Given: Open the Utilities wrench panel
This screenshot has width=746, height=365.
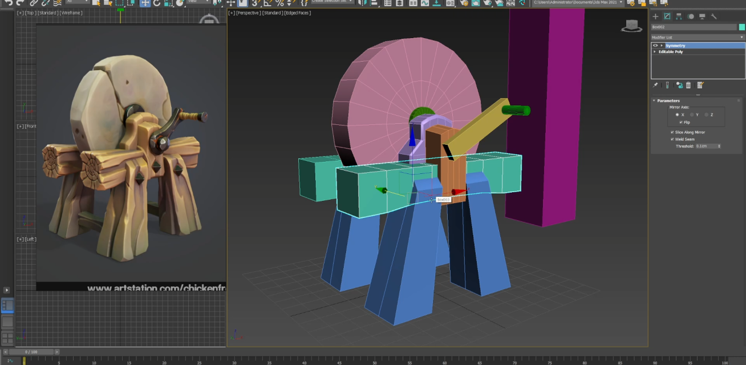Looking at the screenshot, I should click(x=713, y=17).
